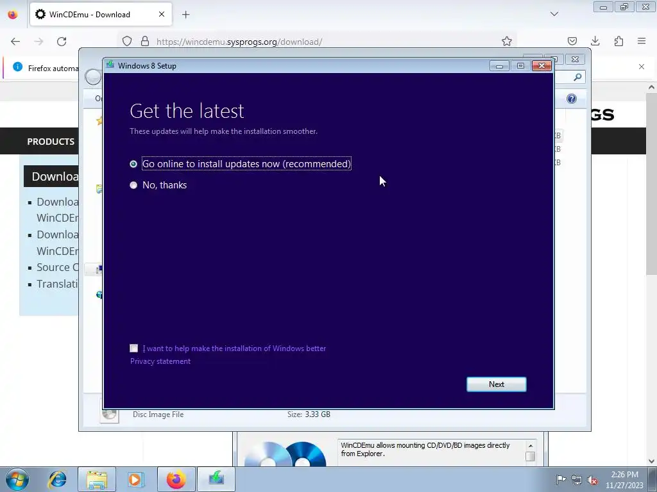657x492 pixels.
Task: Open Action Center flag icon
Action: [561, 479]
